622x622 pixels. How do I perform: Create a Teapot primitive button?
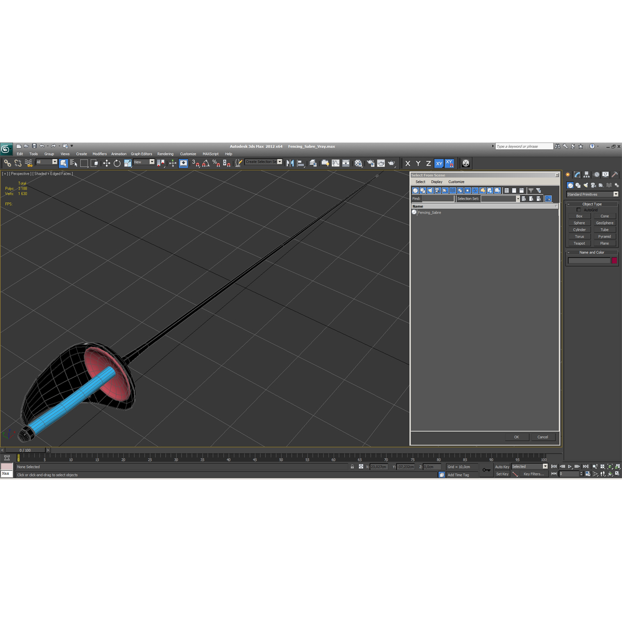(x=579, y=243)
